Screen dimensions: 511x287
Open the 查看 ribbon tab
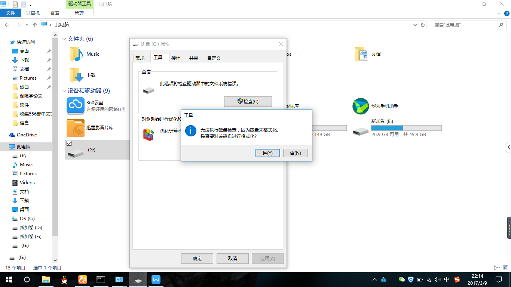tap(55, 13)
